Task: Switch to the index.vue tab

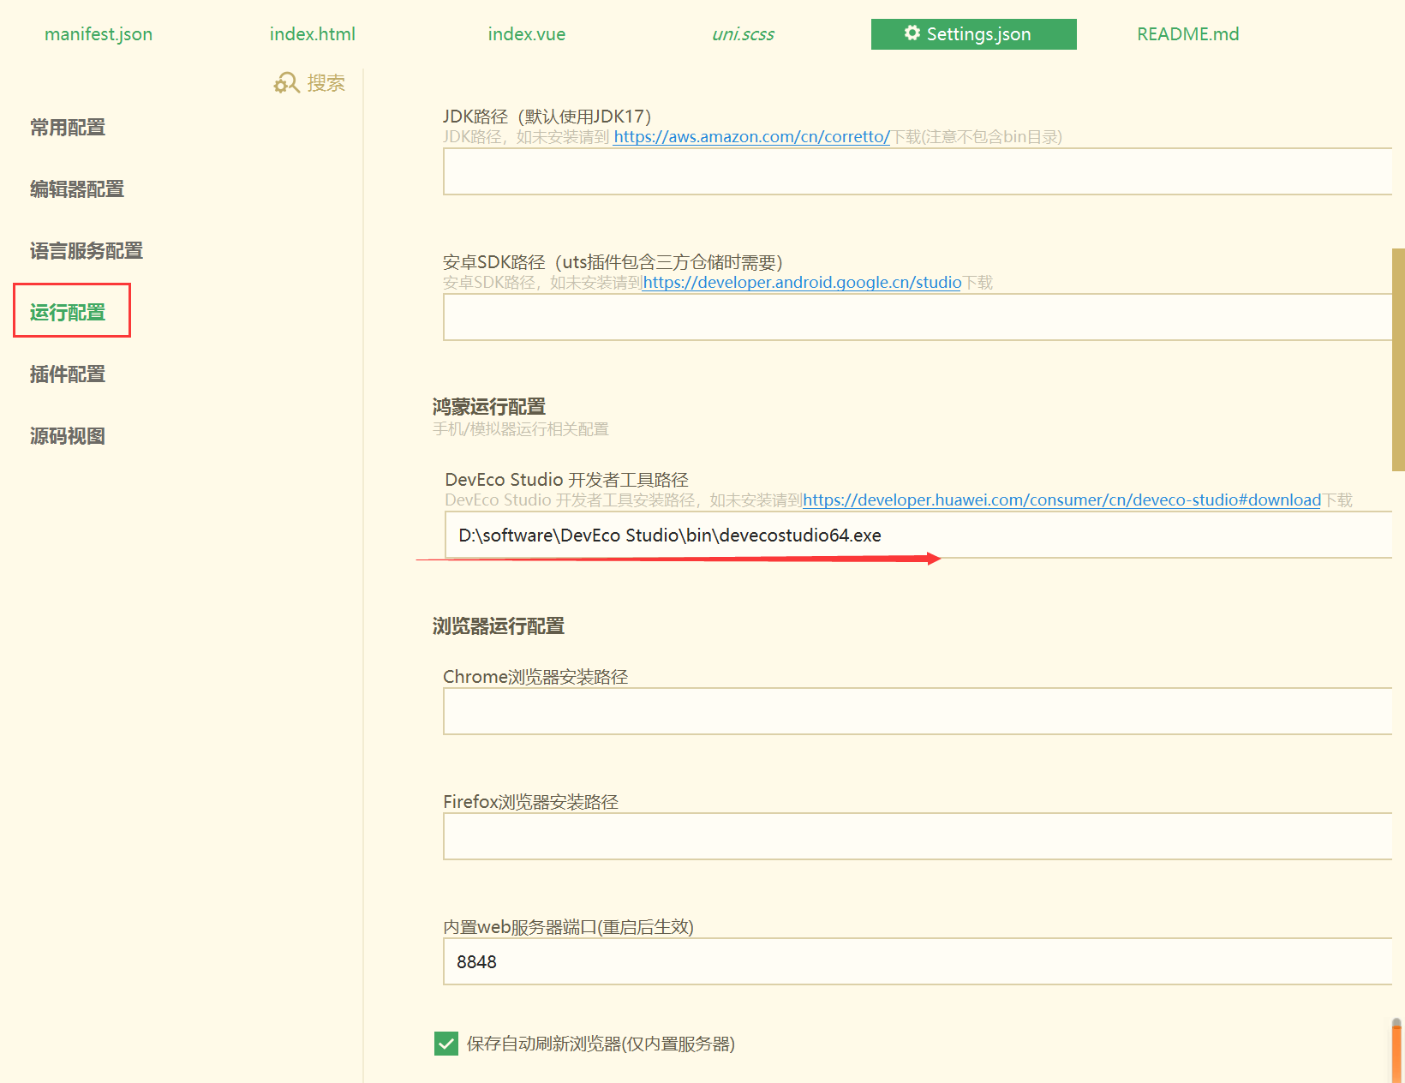Action: coord(526,34)
